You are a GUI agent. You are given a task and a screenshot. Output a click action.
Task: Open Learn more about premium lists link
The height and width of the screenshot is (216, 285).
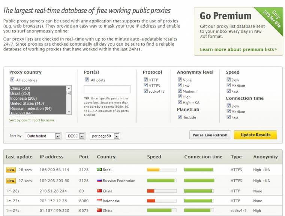coord(238,49)
